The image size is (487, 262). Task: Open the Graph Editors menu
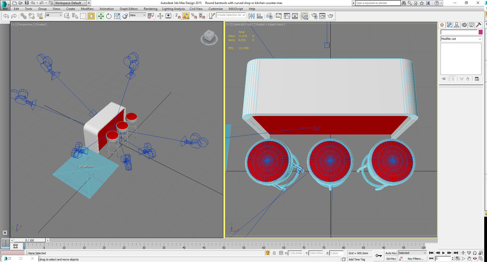(129, 9)
